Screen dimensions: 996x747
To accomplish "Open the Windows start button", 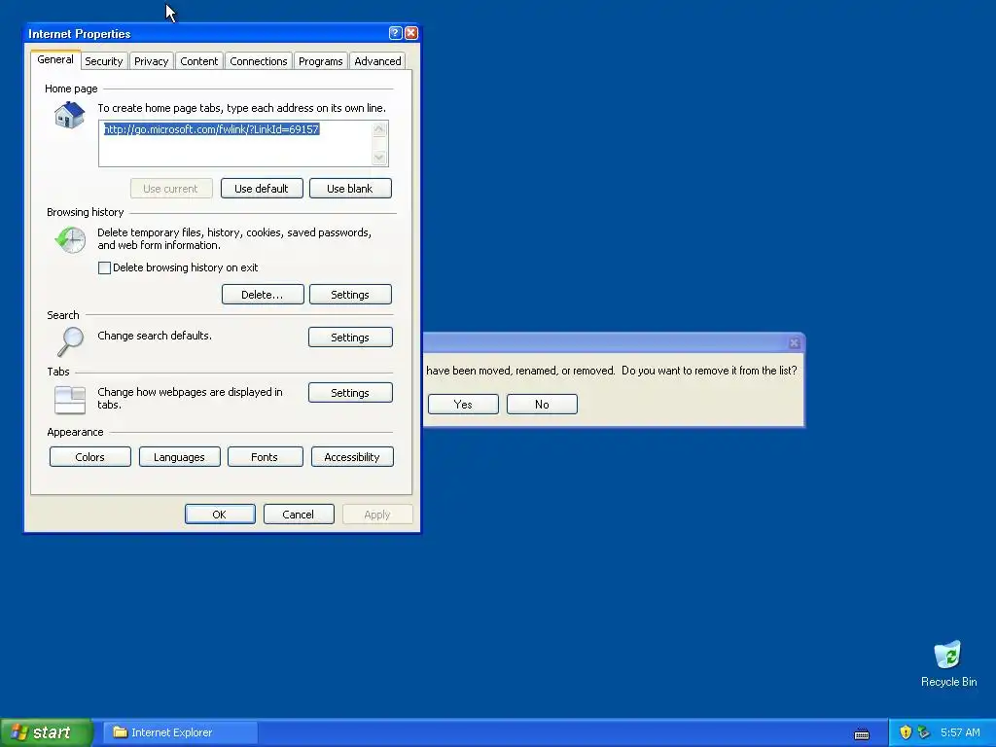I will click(x=47, y=732).
